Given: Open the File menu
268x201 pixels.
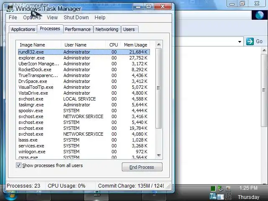Looking at the screenshot, I should pyautogui.click(x=13, y=18).
